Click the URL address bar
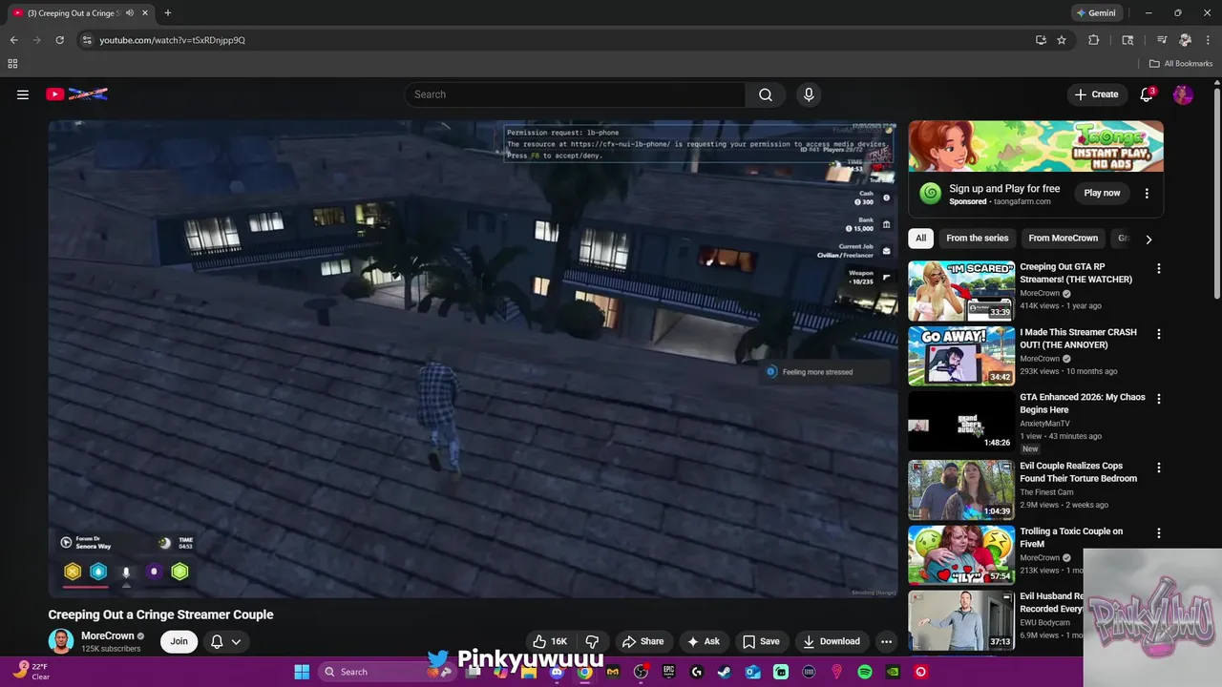Screen dimensions: 1222x687 (x=554, y=40)
